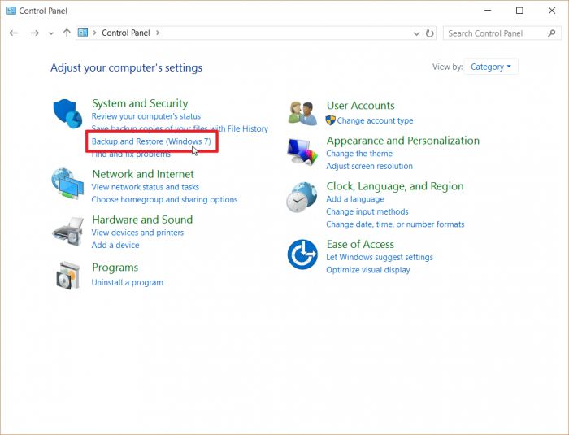Click the Add a device link
This screenshot has width=569, height=435.
115,245
